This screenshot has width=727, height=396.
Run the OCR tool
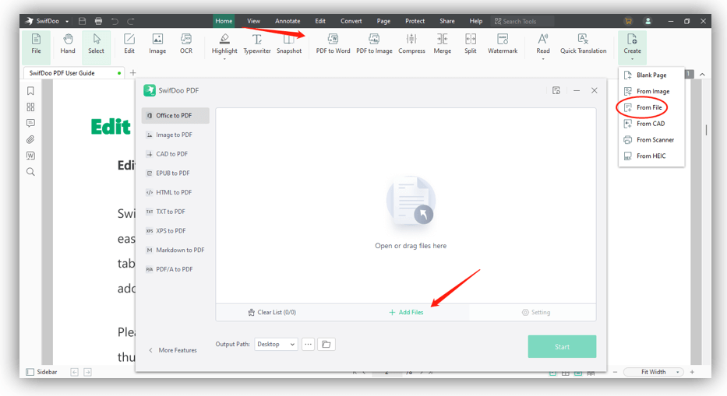tap(186, 44)
